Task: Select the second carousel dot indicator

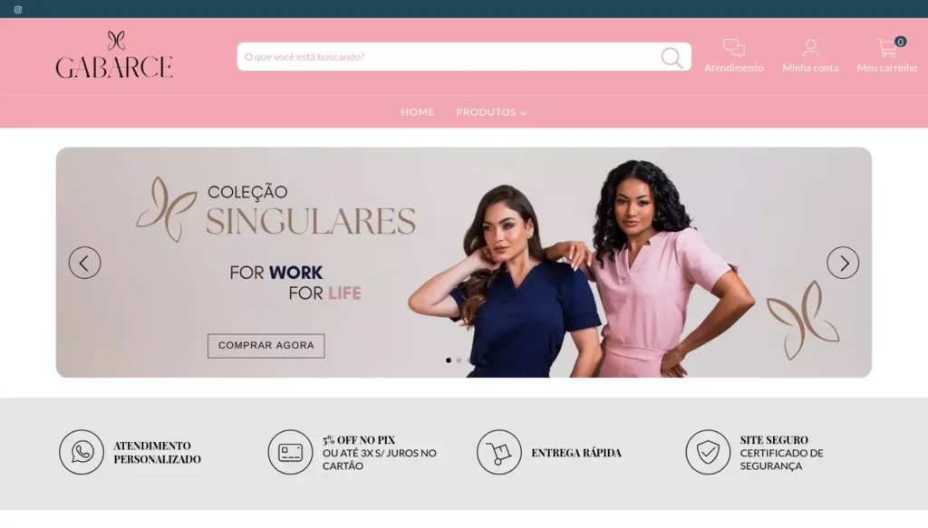Action: (x=459, y=360)
